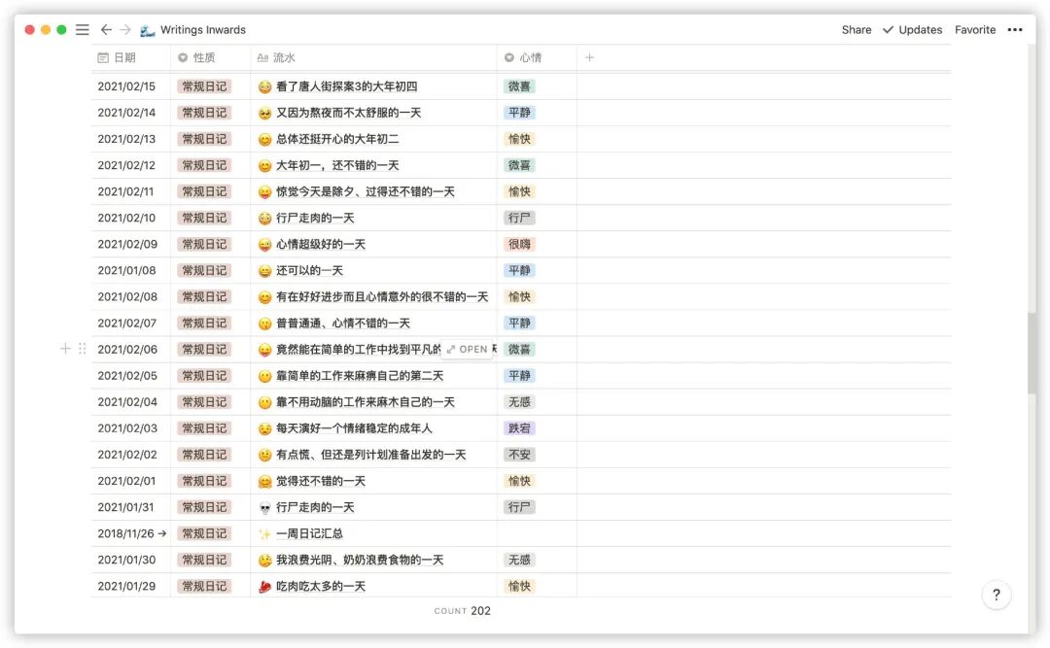Viewport: 1050px width, 648px height.
Task: Open the 性质 column header menu
Action: point(210,57)
